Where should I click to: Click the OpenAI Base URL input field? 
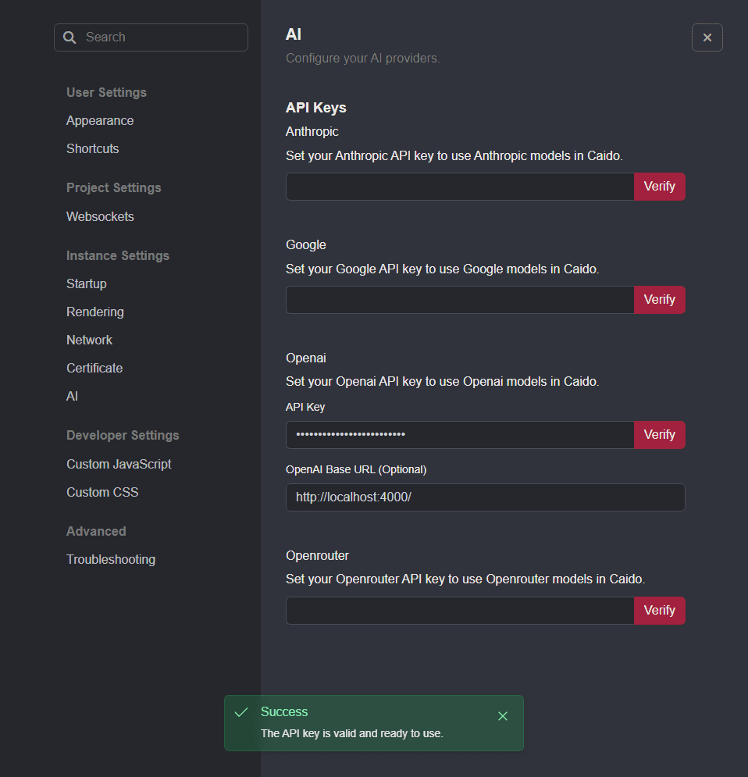point(485,497)
